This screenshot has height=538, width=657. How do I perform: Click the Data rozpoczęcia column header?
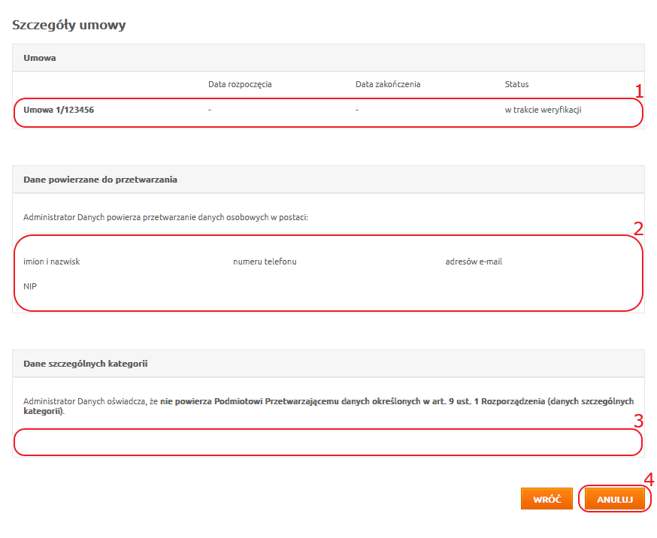click(240, 85)
